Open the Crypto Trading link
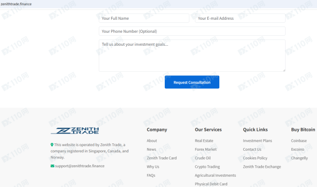This screenshot has height=187, width=317. (x=207, y=167)
